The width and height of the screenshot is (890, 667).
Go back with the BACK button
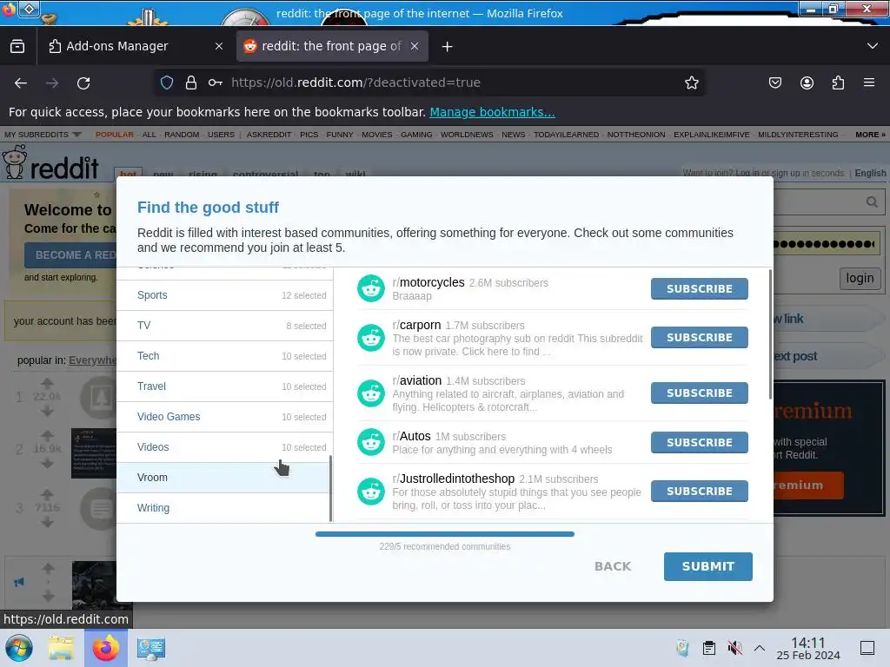[x=613, y=566]
